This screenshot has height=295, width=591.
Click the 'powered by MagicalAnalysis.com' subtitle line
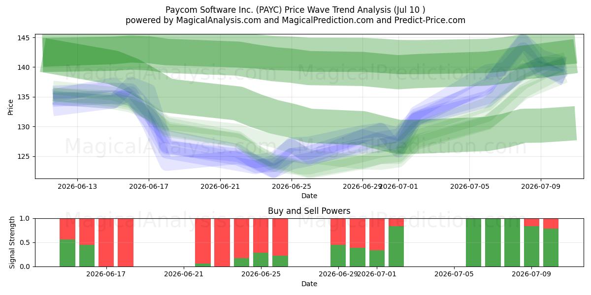pos(295,20)
